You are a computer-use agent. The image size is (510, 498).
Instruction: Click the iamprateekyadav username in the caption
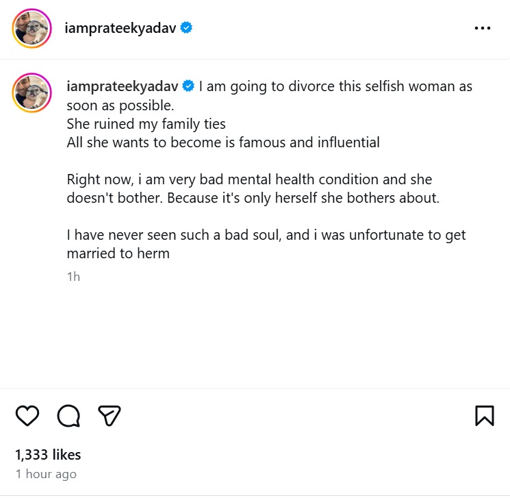click(x=123, y=87)
